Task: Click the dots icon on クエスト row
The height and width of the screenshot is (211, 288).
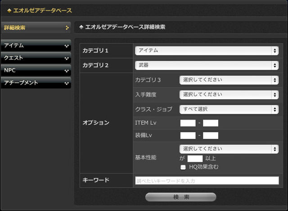Action: click(x=67, y=58)
